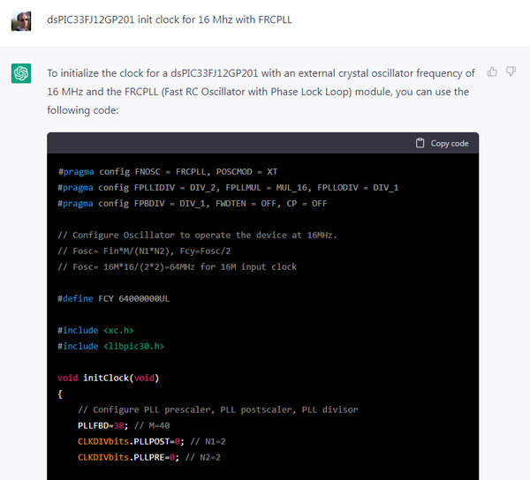The height and width of the screenshot is (480, 530).
Task: Click the response intro paragraph text
Action: click(x=261, y=92)
